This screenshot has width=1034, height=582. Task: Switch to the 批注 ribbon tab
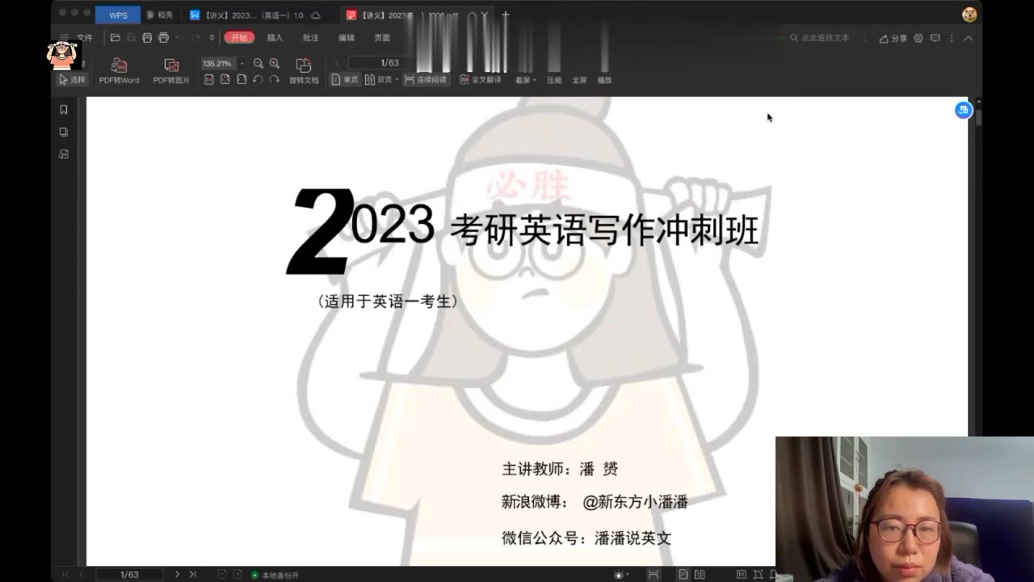coord(310,38)
